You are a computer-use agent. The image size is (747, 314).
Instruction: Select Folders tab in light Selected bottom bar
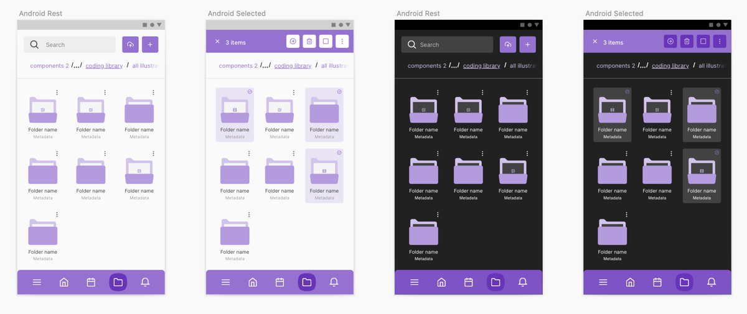[307, 282]
